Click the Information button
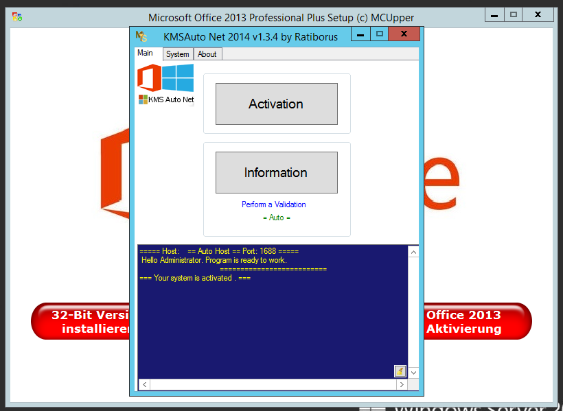Viewport: 563px width, 411px height. (276, 172)
